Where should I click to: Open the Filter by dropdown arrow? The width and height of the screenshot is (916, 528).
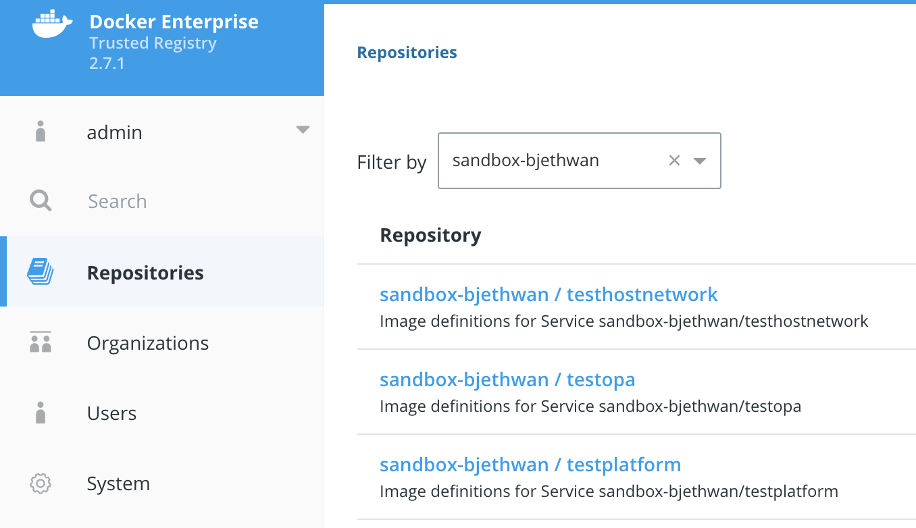[701, 161]
